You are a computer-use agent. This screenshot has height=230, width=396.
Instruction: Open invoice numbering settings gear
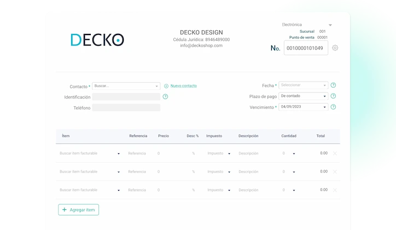point(335,48)
